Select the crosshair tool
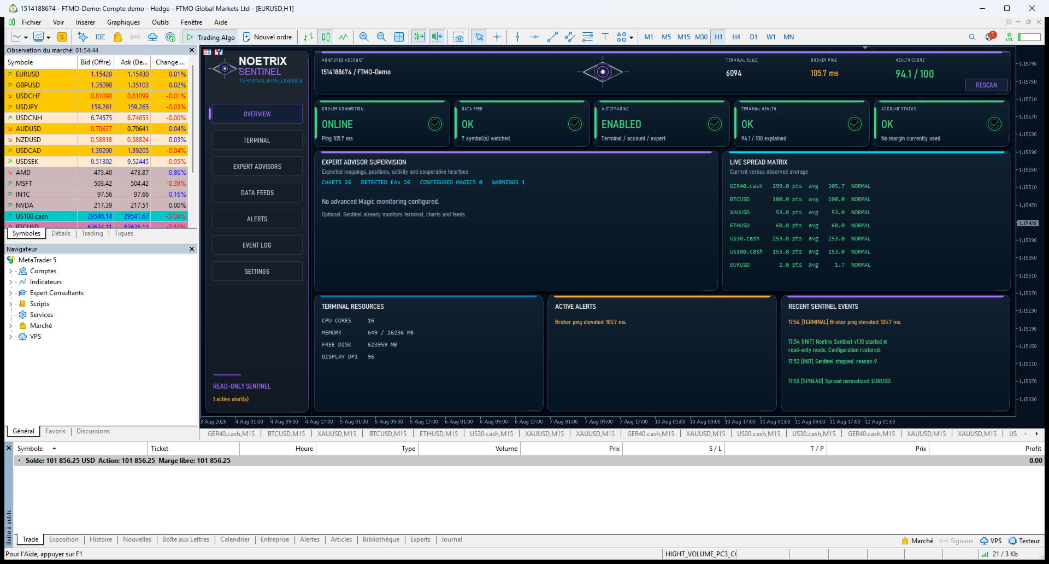The width and height of the screenshot is (1049, 564). point(497,37)
